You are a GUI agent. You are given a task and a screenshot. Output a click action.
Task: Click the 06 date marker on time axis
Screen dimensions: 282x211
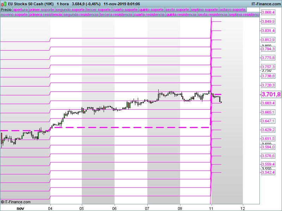[114, 209]
